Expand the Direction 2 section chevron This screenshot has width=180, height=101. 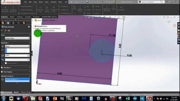[x=30, y=68]
